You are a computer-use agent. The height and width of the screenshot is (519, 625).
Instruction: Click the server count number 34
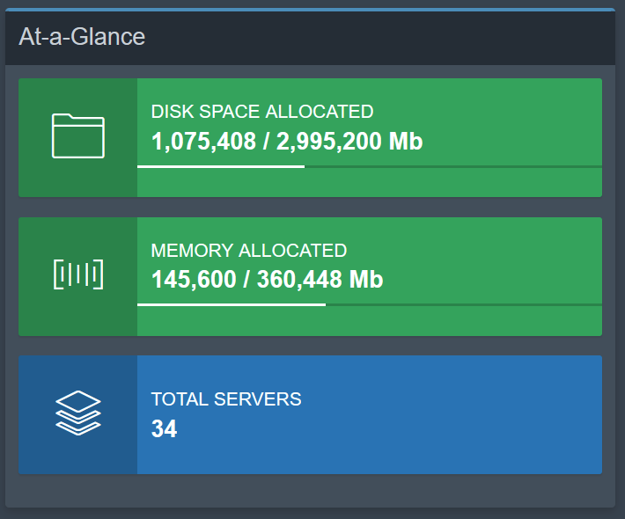pos(164,428)
